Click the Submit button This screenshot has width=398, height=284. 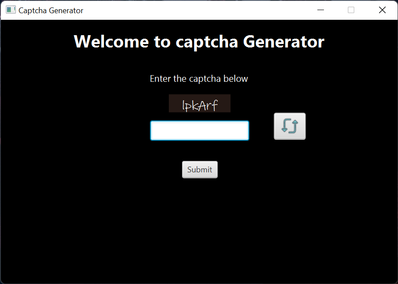pyautogui.click(x=200, y=169)
